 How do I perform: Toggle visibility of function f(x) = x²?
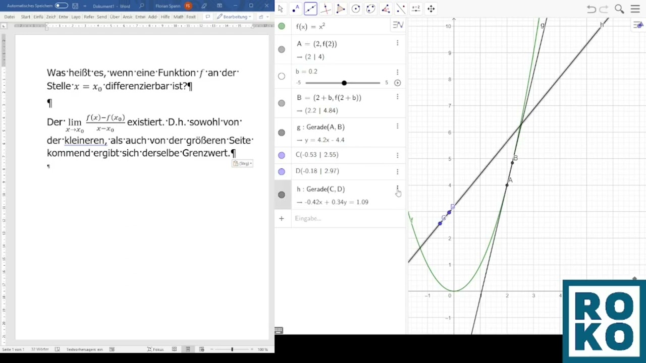pyautogui.click(x=282, y=26)
